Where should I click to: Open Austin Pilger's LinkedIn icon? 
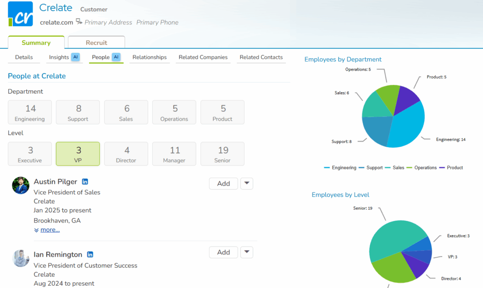(x=85, y=182)
